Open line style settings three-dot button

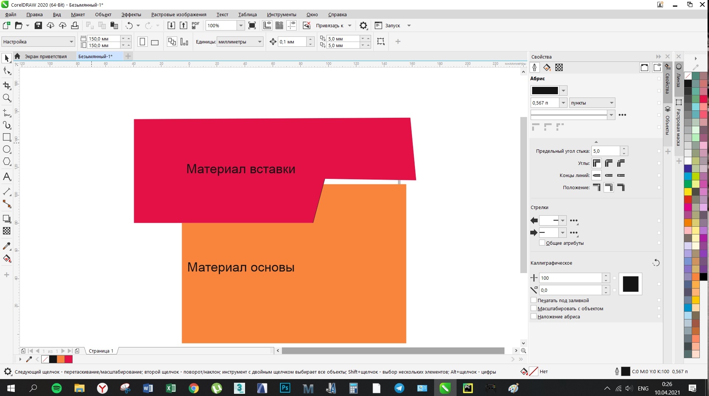tap(622, 115)
